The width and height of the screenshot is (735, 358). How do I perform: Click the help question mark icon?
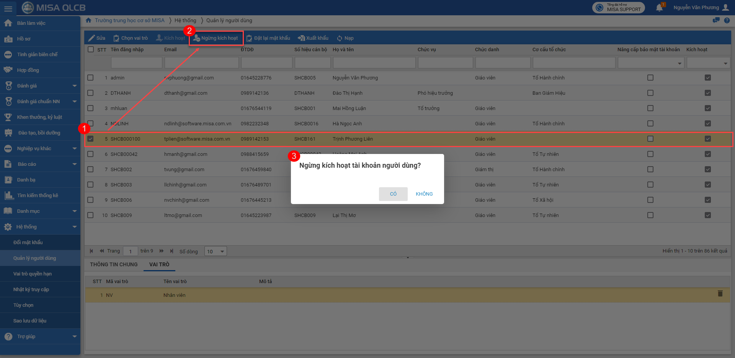tap(727, 21)
